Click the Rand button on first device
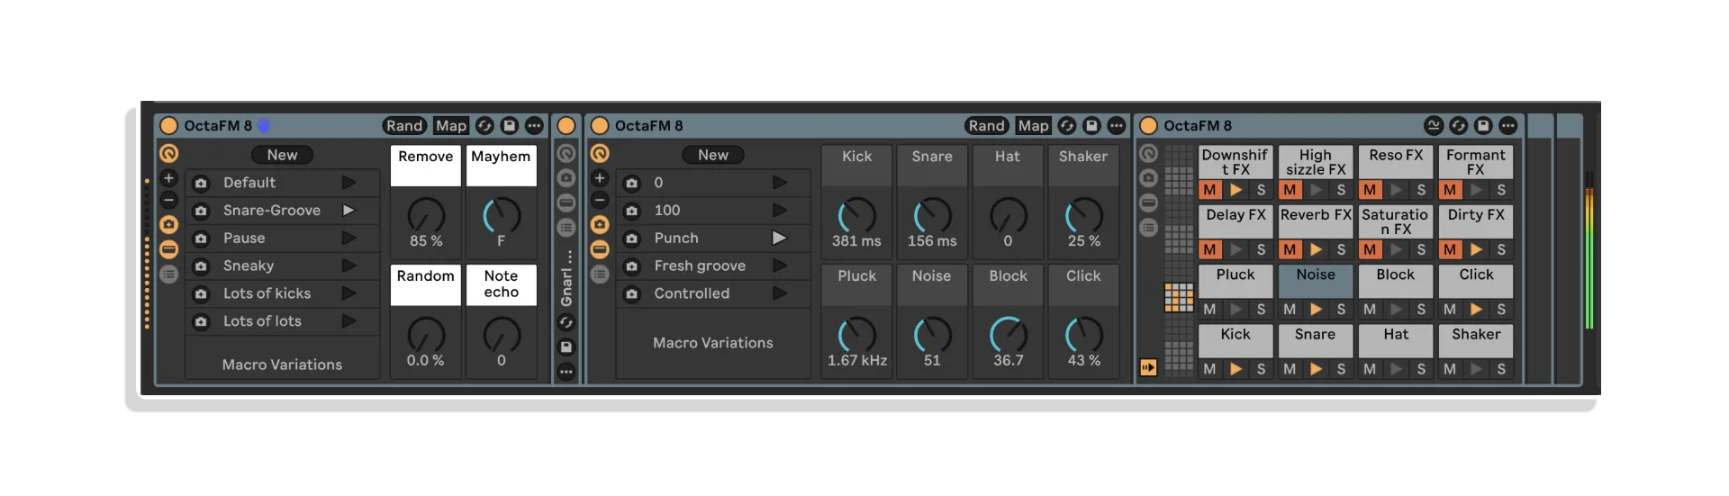The image size is (1729, 496). tap(404, 126)
